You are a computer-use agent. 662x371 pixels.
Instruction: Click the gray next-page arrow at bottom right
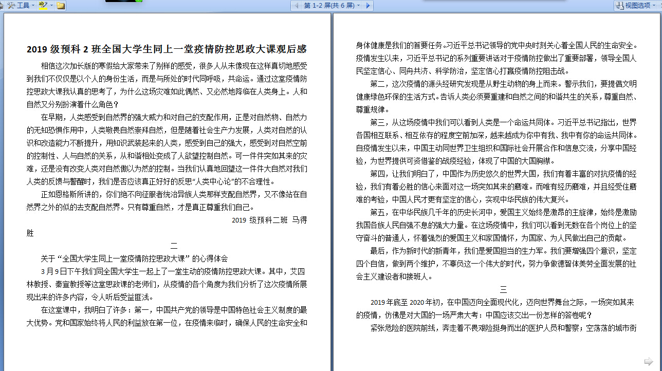click(x=648, y=361)
